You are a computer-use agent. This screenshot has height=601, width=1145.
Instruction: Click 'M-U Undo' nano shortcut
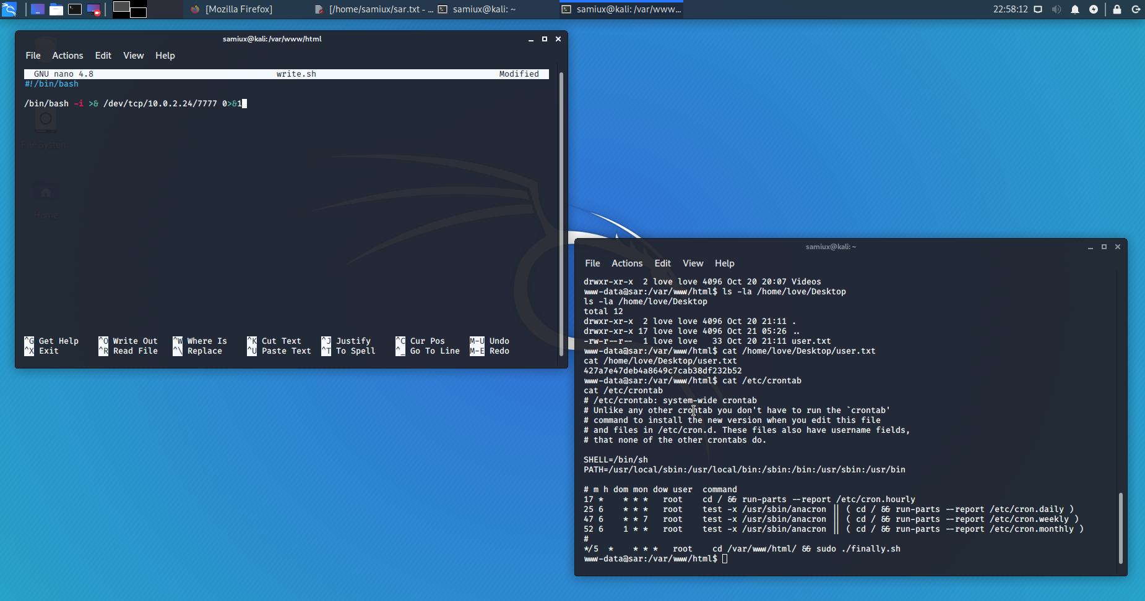pos(490,341)
